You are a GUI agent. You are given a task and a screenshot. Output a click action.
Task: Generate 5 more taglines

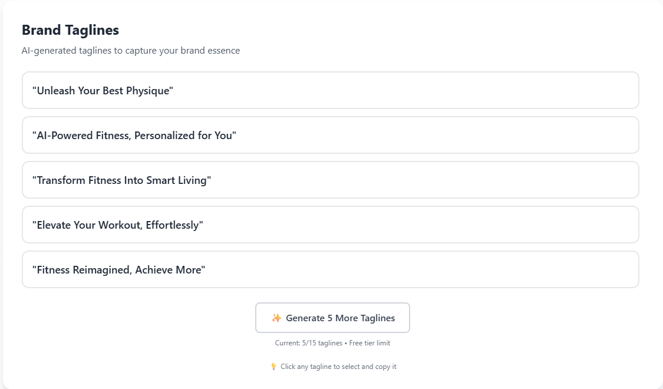click(x=332, y=318)
